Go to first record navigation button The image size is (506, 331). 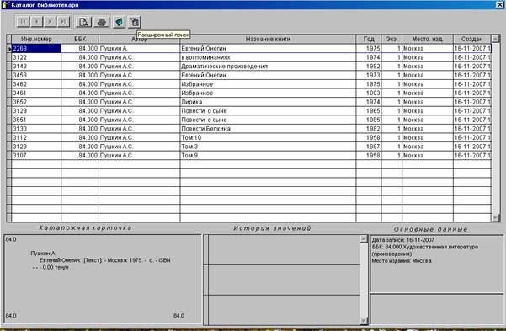(x=23, y=22)
